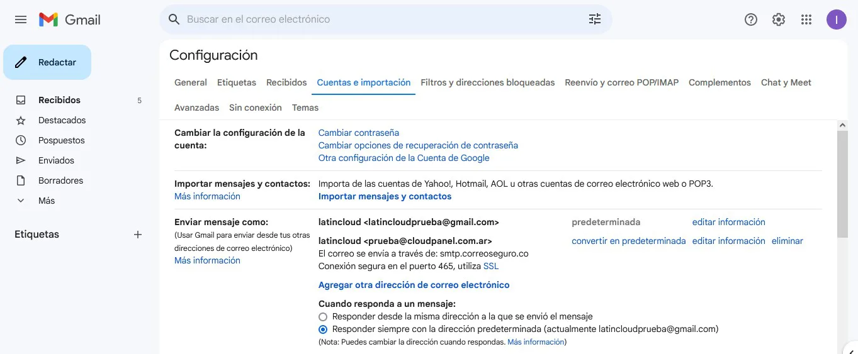Open the Reenvío y correo POP/IMAP tab
Image resolution: width=858 pixels, height=354 pixels.
point(621,82)
